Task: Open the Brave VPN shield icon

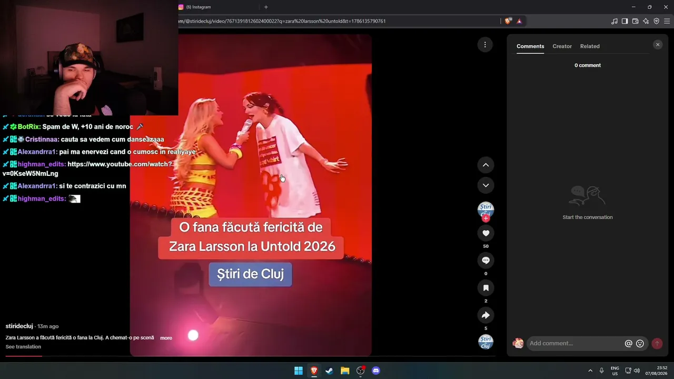Action: tap(656, 21)
